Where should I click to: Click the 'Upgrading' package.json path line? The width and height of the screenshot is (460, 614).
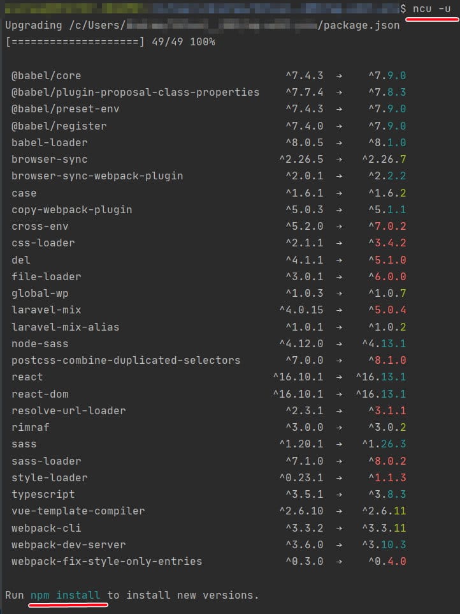point(203,26)
